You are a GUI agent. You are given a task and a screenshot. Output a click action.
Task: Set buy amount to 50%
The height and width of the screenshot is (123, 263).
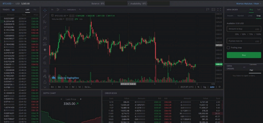click(244, 34)
